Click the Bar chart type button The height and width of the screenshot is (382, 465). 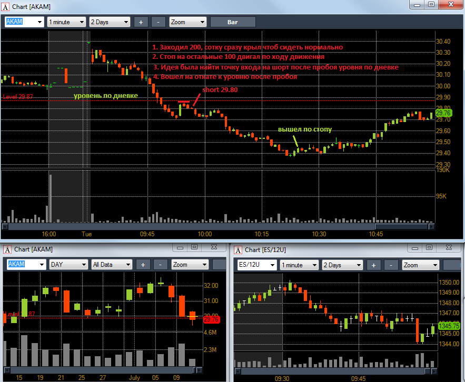[233, 22]
